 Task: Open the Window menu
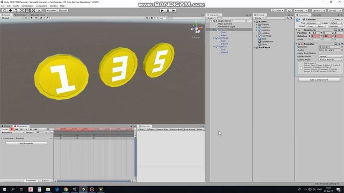tap(54, 6)
